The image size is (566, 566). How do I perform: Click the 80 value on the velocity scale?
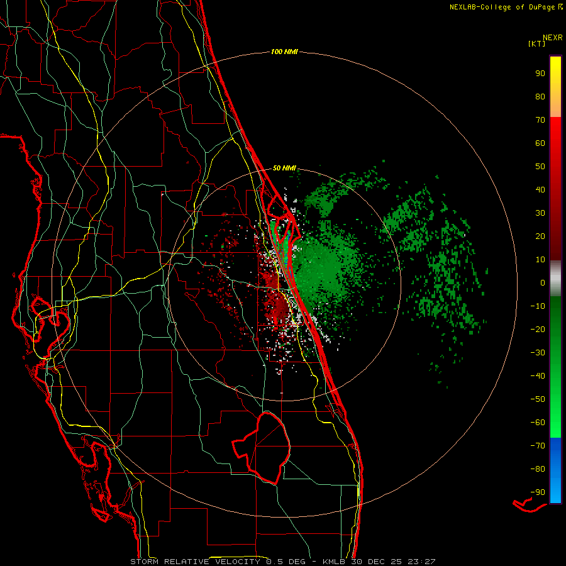pyautogui.click(x=540, y=96)
